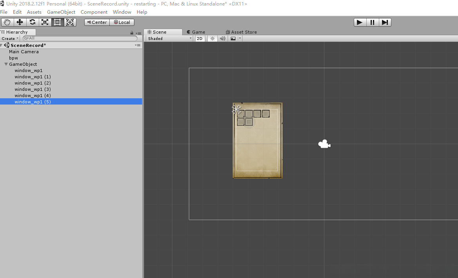Select the Move tool

20,22
